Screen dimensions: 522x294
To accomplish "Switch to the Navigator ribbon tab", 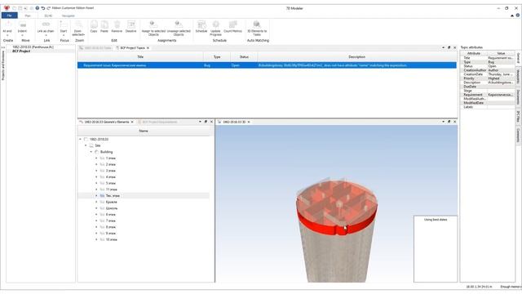I will (68, 16).
